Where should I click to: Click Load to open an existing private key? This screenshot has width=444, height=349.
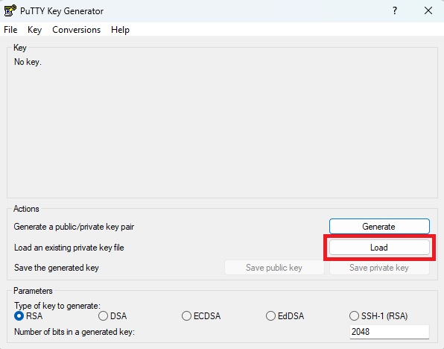pyautogui.click(x=379, y=248)
